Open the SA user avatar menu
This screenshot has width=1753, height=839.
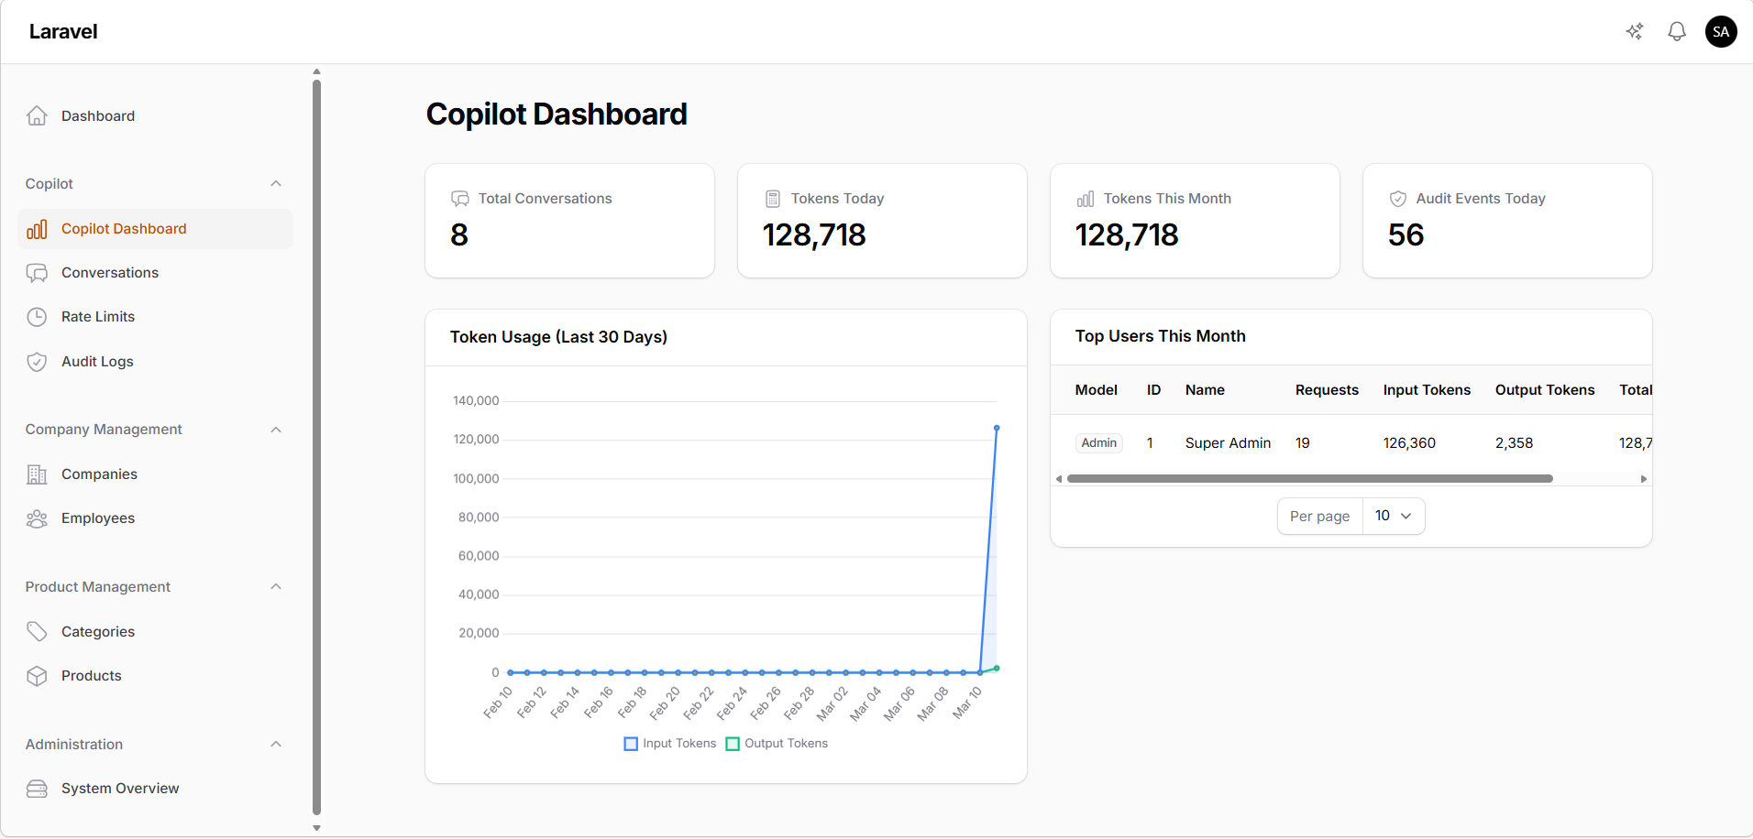(1721, 32)
